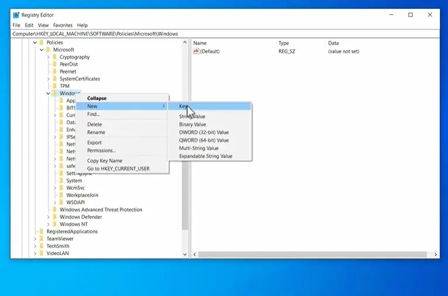Collapse the Policies tree node
The width and height of the screenshot is (448, 296).
(x=35, y=43)
